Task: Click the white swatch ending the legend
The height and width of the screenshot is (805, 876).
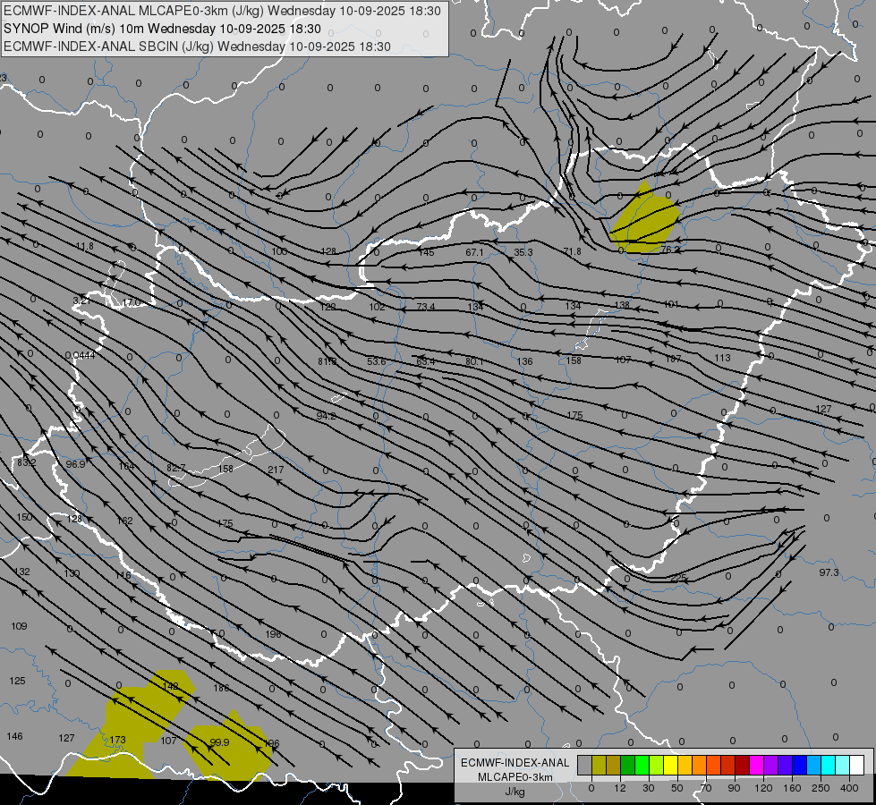Action: click(857, 765)
